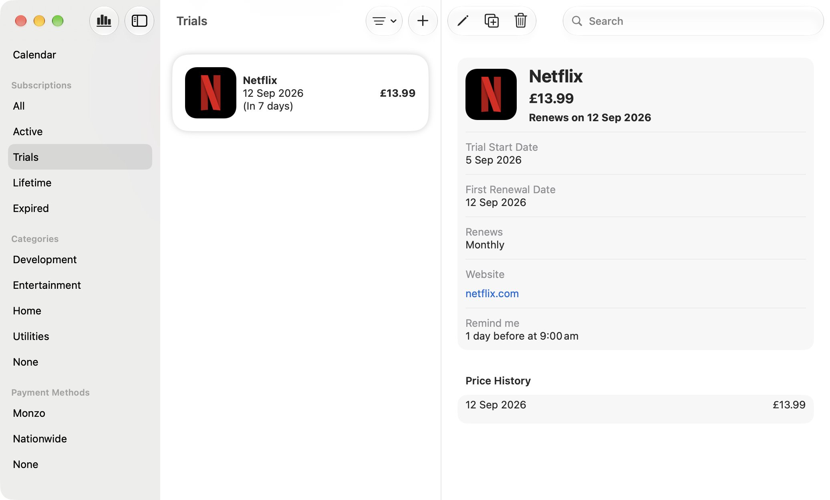
Task: Click the Trials title in the header
Action: pyautogui.click(x=192, y=21)
